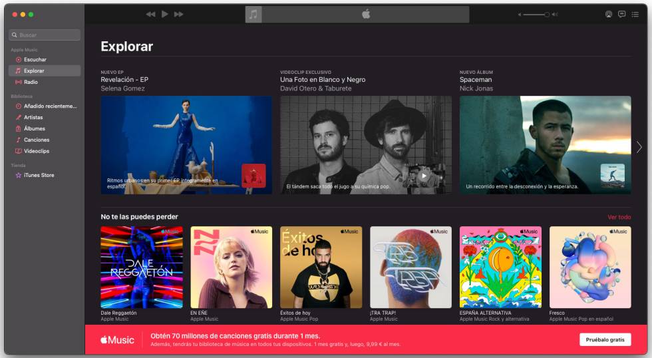The width and height of the screenshot is (652, 358).
Task: Open the Revelación EP banner image
Action: coord(186,145)
